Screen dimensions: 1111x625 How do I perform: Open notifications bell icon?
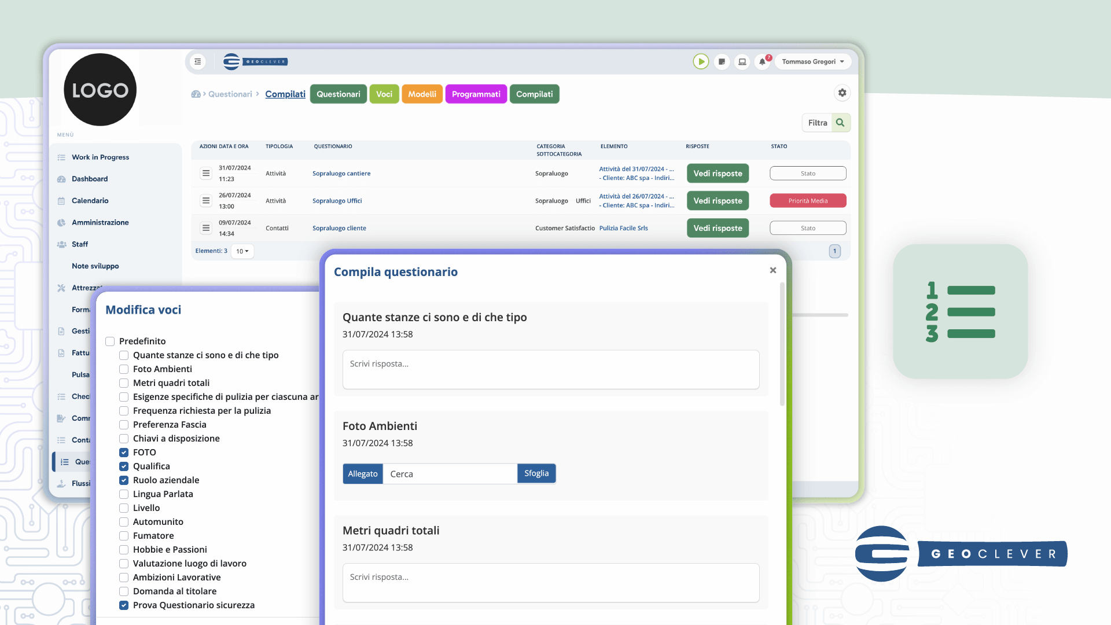pos(763,61)
